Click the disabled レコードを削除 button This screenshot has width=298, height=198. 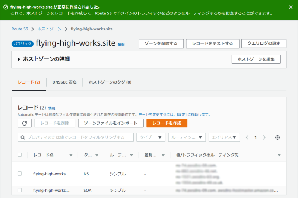tap(55, 123)
